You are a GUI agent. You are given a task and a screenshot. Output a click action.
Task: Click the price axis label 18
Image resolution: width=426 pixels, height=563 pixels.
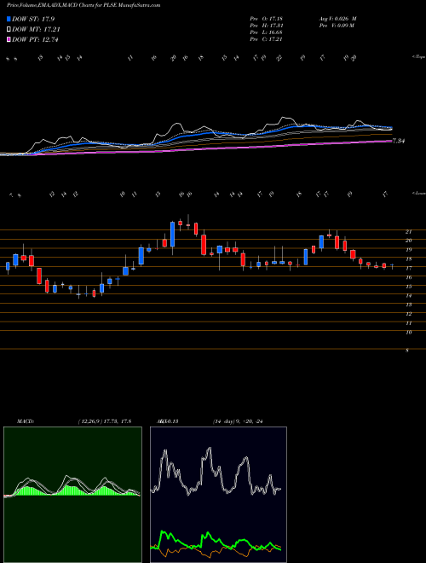408,258
